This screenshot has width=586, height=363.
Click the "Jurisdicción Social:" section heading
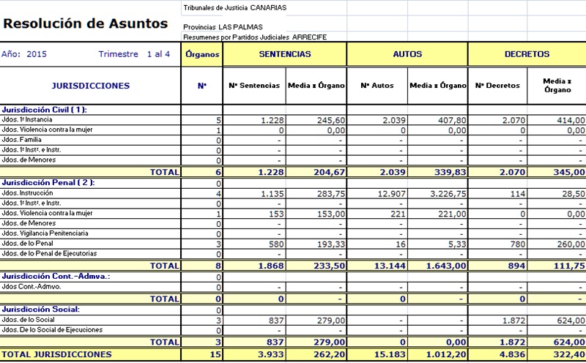coord(40,309)
